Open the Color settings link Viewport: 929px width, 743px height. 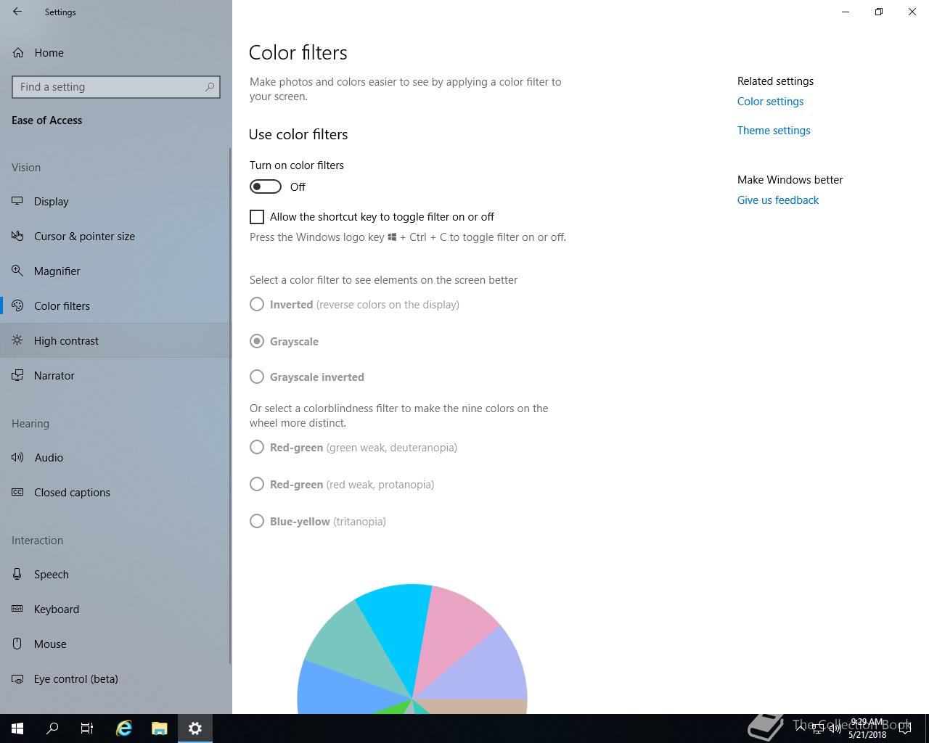(770, 102)
